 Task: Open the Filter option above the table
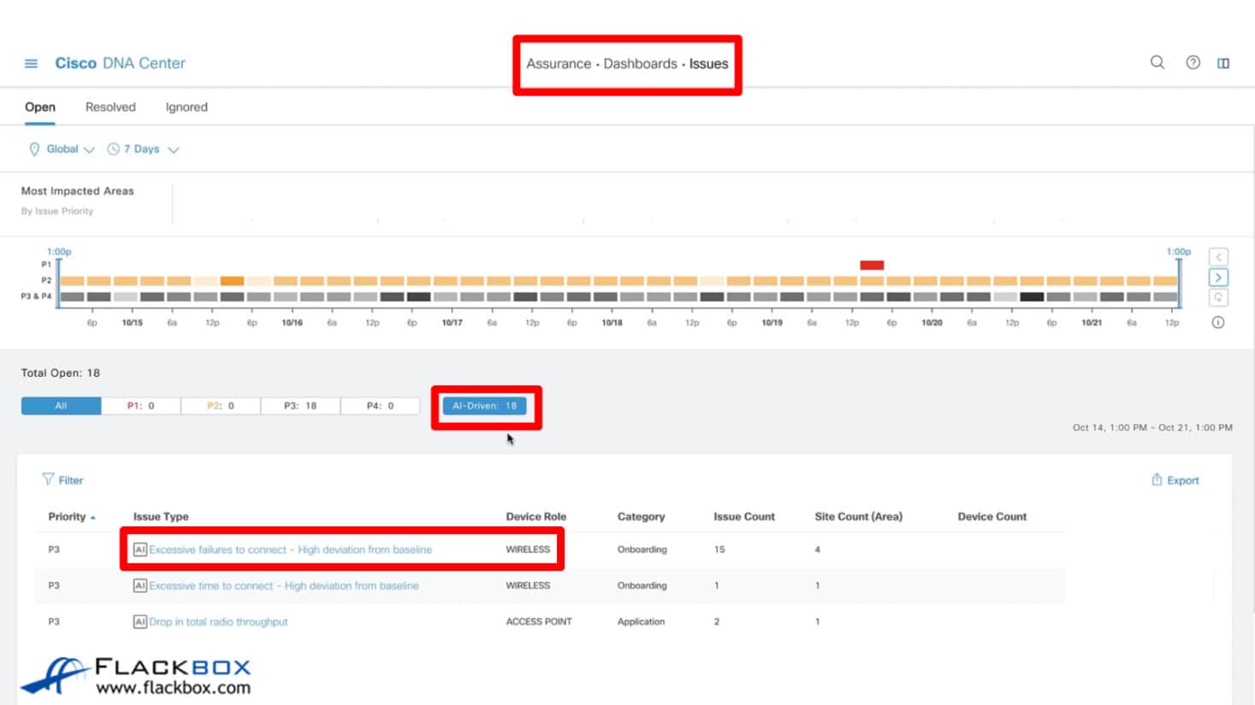(62, 480)
